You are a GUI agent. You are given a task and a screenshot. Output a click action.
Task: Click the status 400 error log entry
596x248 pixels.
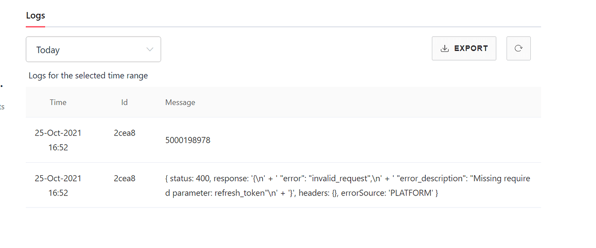click(x=302, y=185)
